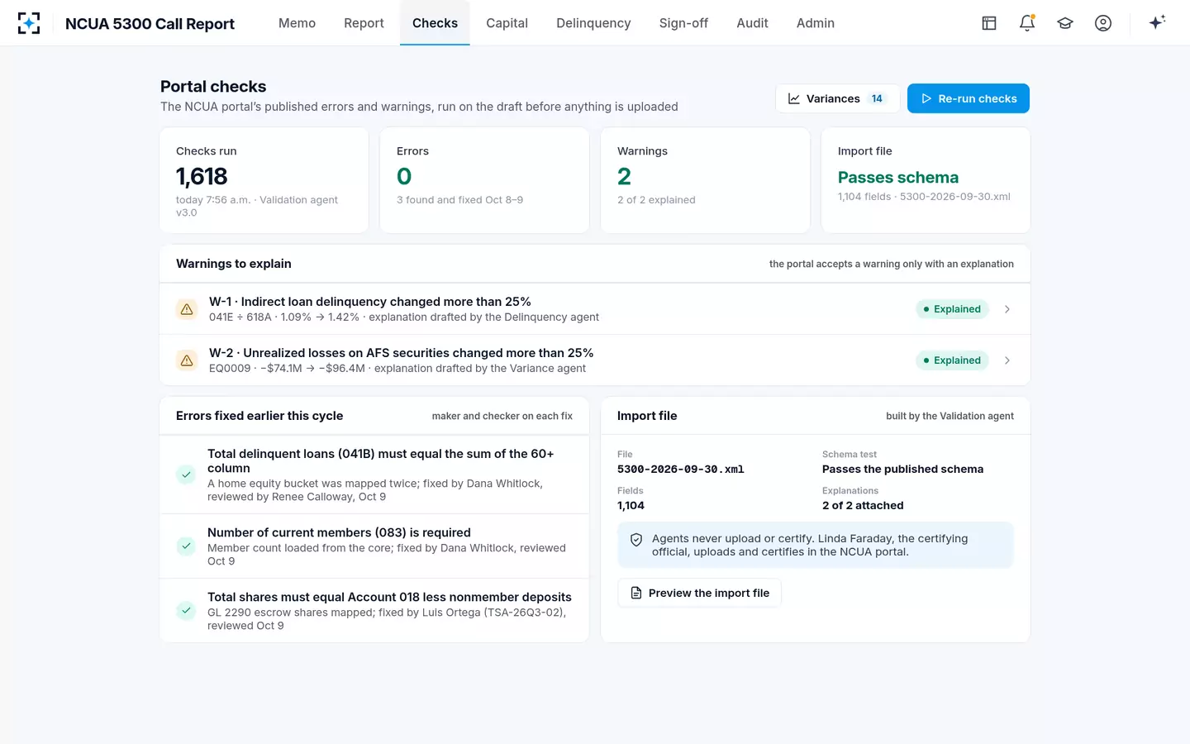
Task: Click 'Errors fixed earlier this cycle' heading
Action: point(259,416)
